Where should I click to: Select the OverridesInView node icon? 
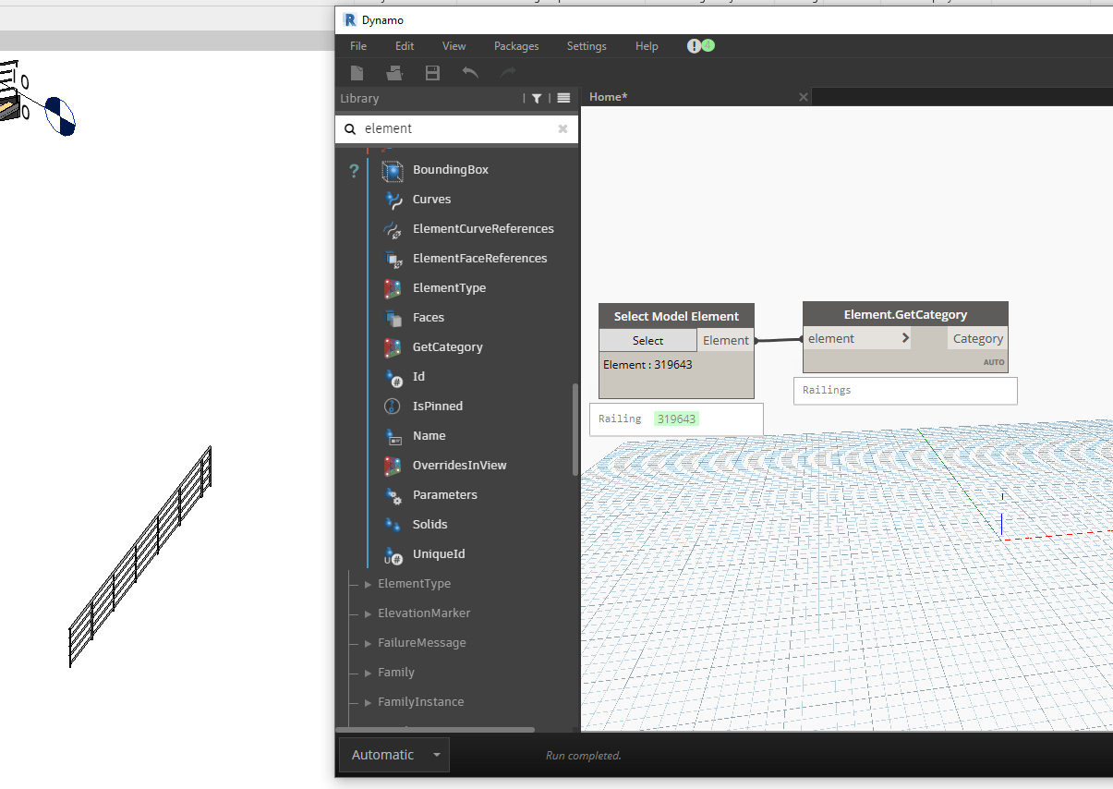point(393,466)
